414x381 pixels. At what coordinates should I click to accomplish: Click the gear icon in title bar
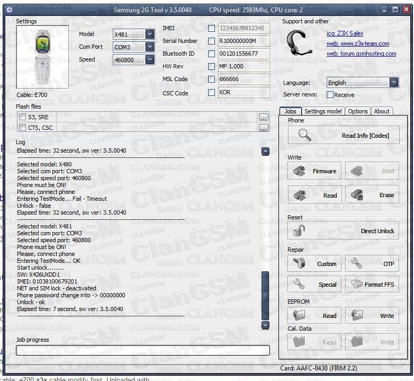pos(10,10)
